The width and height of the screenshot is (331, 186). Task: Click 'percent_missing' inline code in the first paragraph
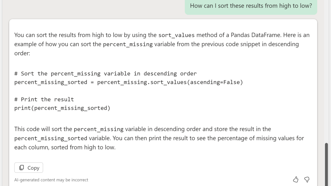pos(128,44)
